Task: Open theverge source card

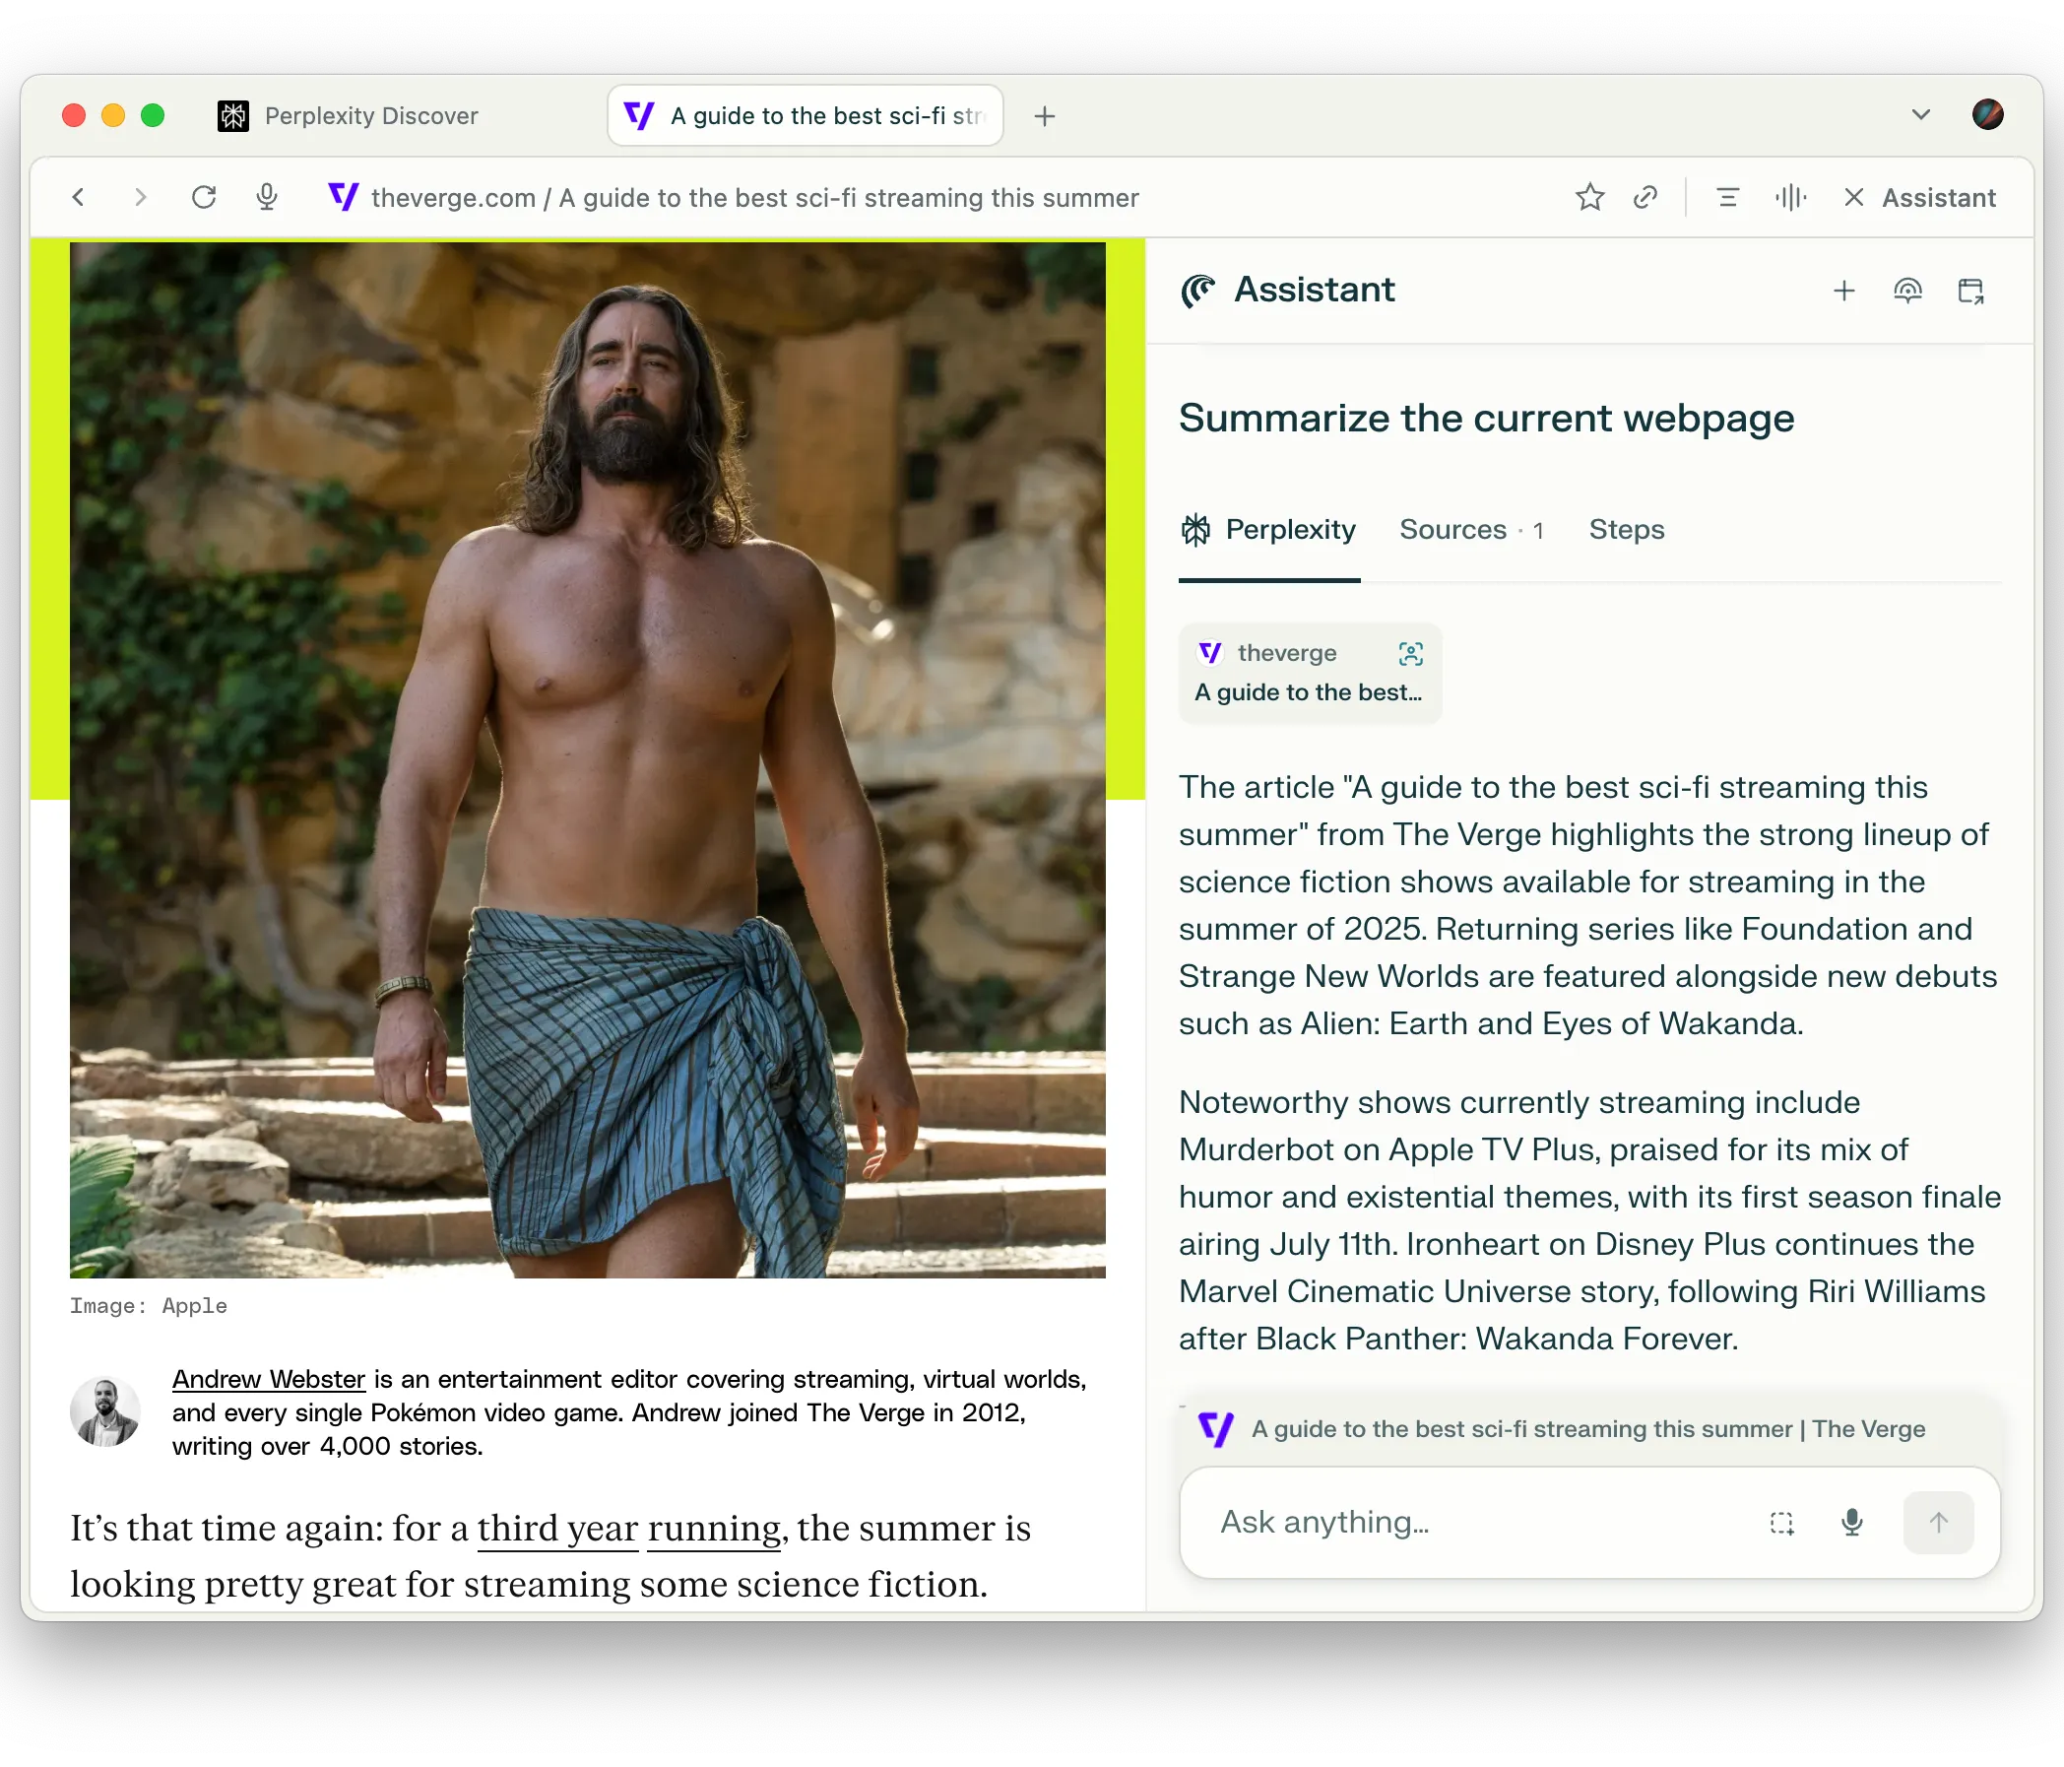Action: pyautogui.click(x=1309, y=673)
